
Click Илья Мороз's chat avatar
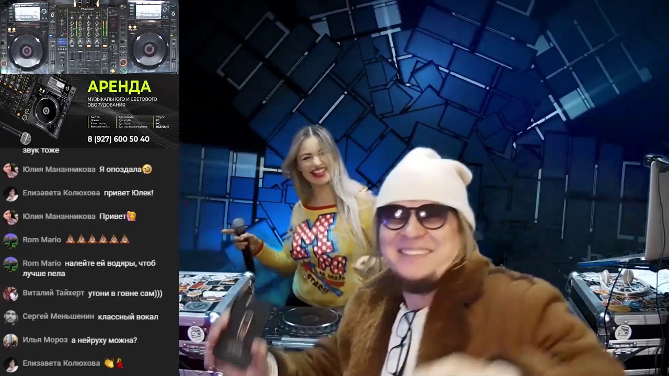pos(10,340)
